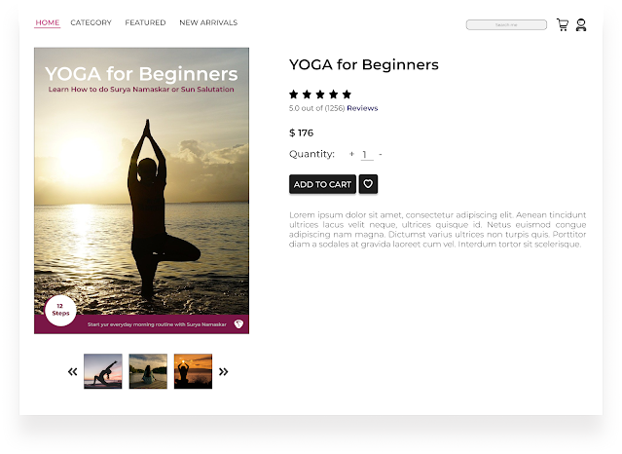Open the FEATURED menu item

point(145,22)
